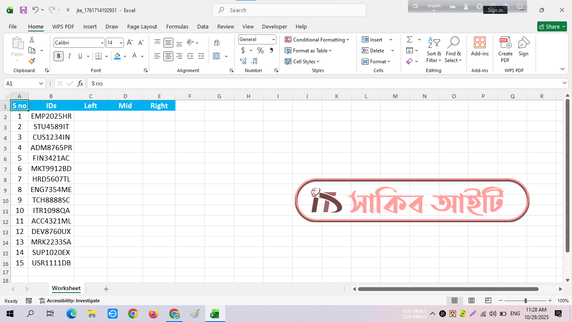Expand the font name Calibri dropdown
This screenshot has width=572, height=322.
[x=102, y=43]
